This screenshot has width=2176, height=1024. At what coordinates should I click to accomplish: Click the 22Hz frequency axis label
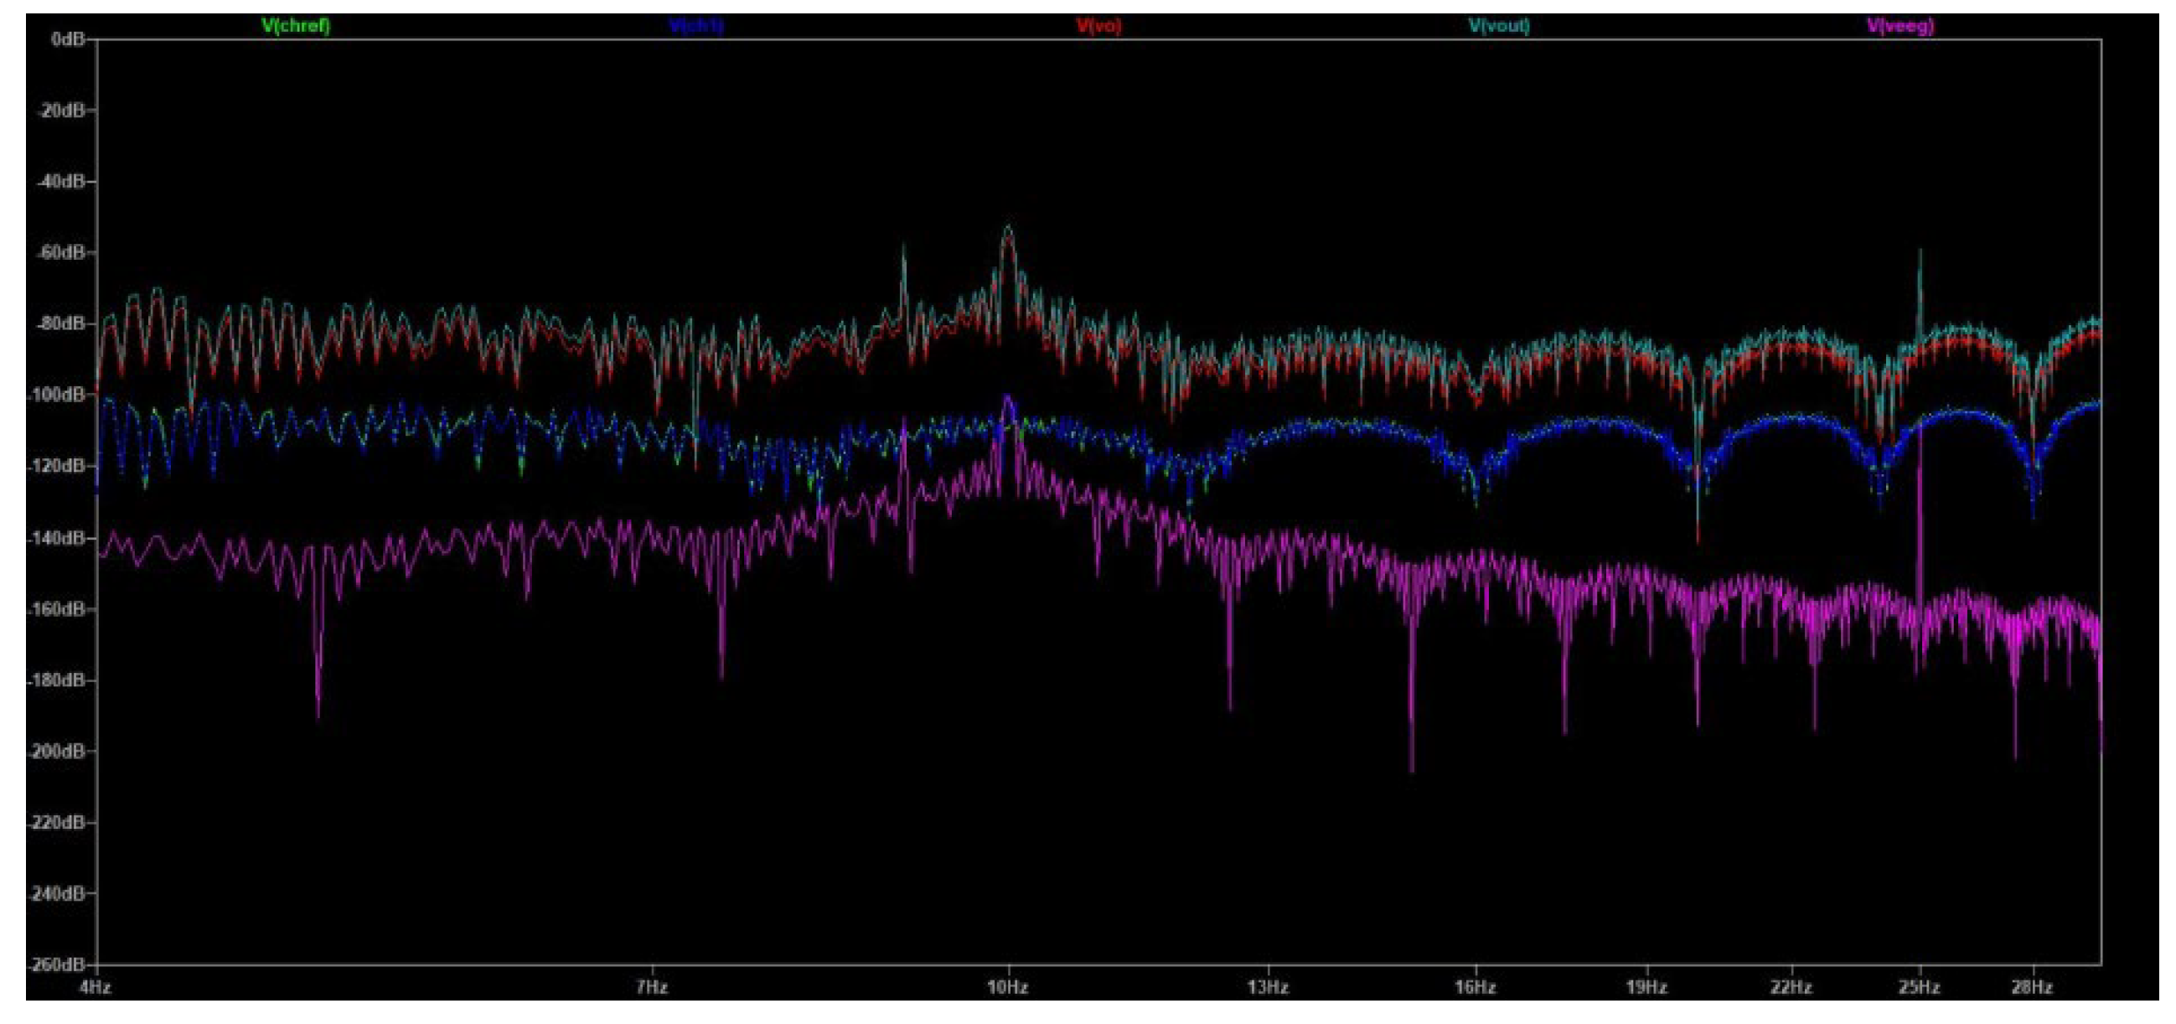[x=1791, y=988]
